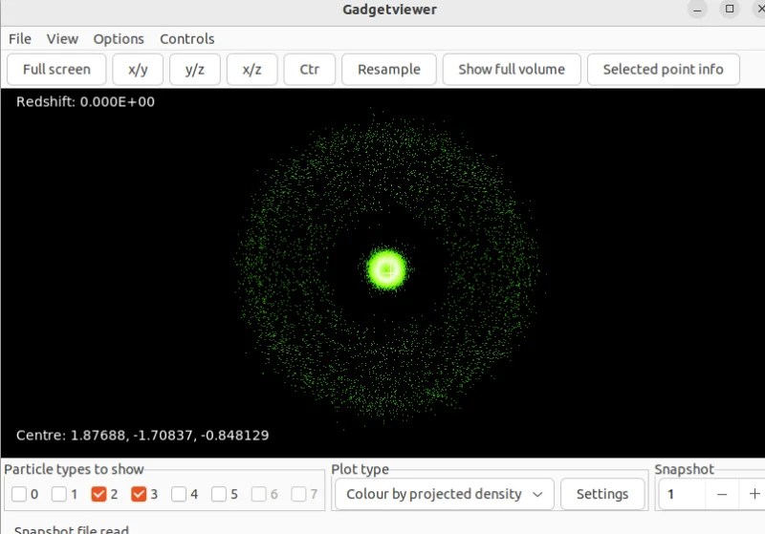The height and width of the screenshot is (534, 765).
Task: Decrease snapshot number with minus button
Action: pos(722,494)
